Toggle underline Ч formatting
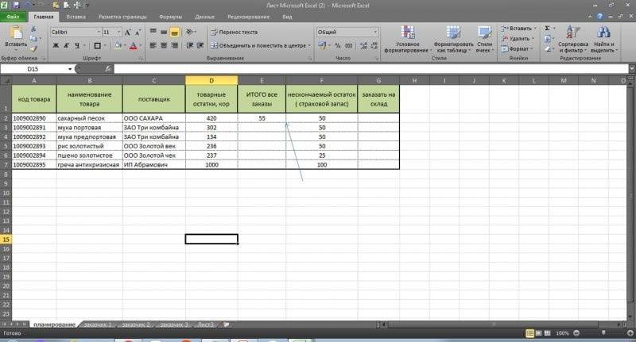This screenshot has height=342, width=636. click(x=78, y=46)
